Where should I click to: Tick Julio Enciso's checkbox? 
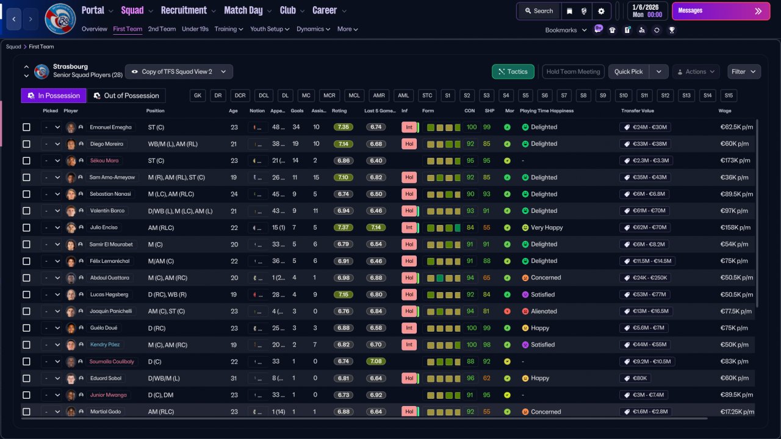coord(26,227)
